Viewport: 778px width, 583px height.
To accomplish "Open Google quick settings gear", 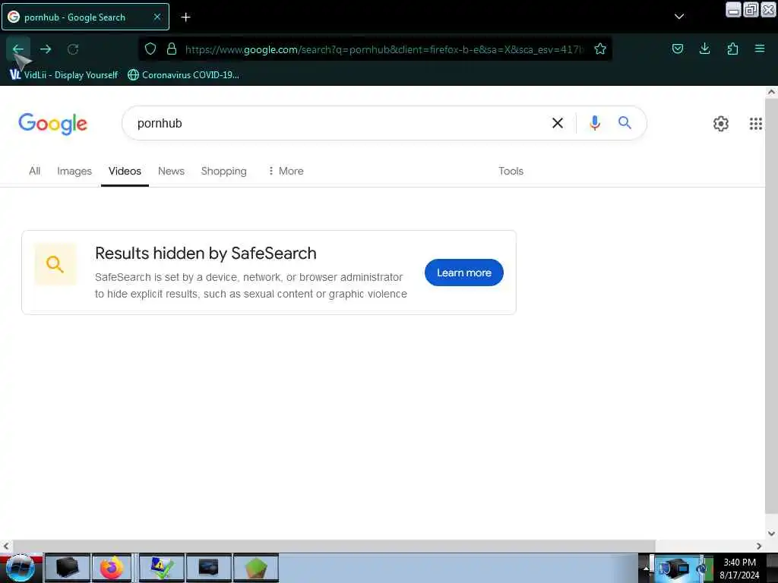I will [x=721, y=124].
